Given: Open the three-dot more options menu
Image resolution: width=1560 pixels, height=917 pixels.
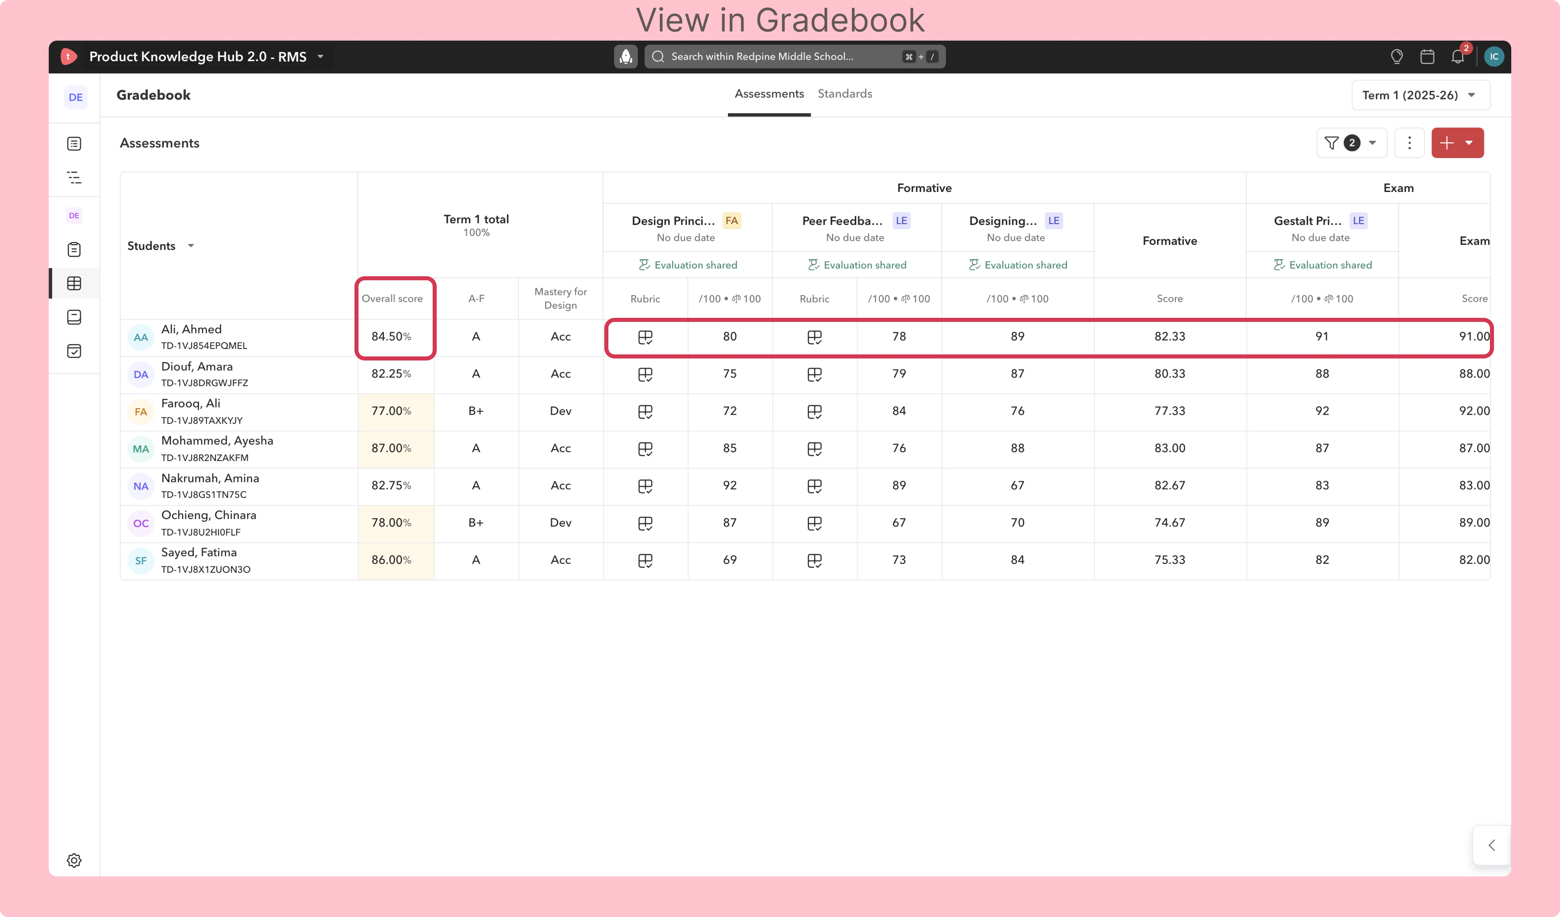Looking at the screenshot, I should coord(1410,143).
